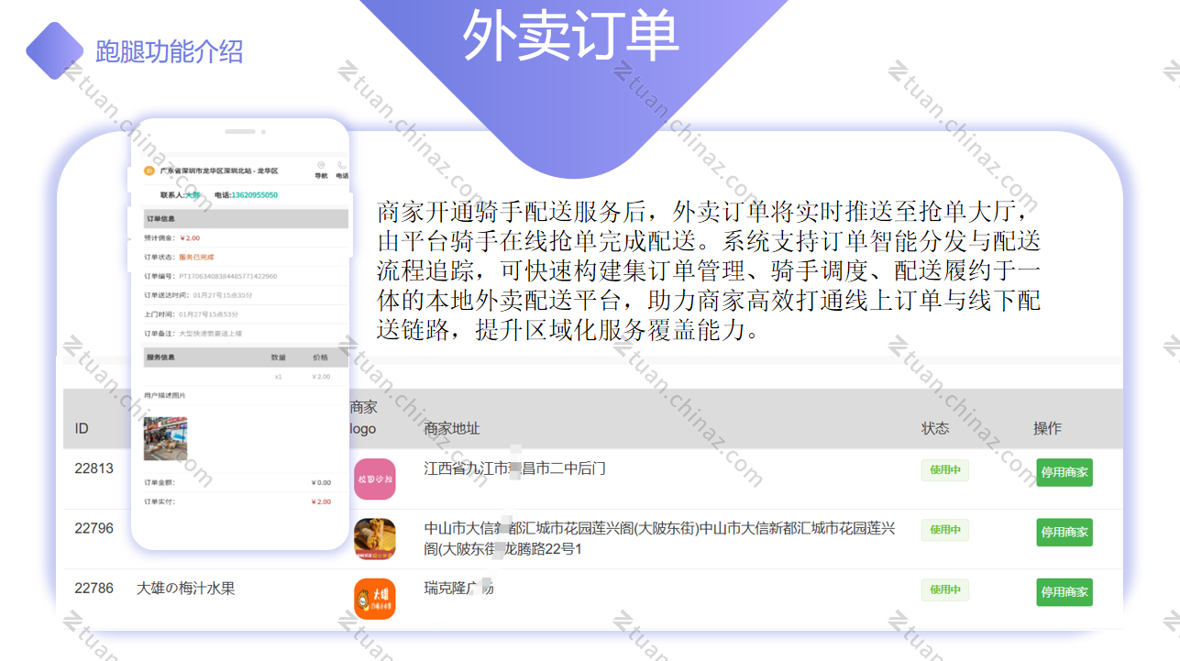Click 使用中 status badge for merchant 22796
Screen dimensions: 1180x661
(945, 530)
